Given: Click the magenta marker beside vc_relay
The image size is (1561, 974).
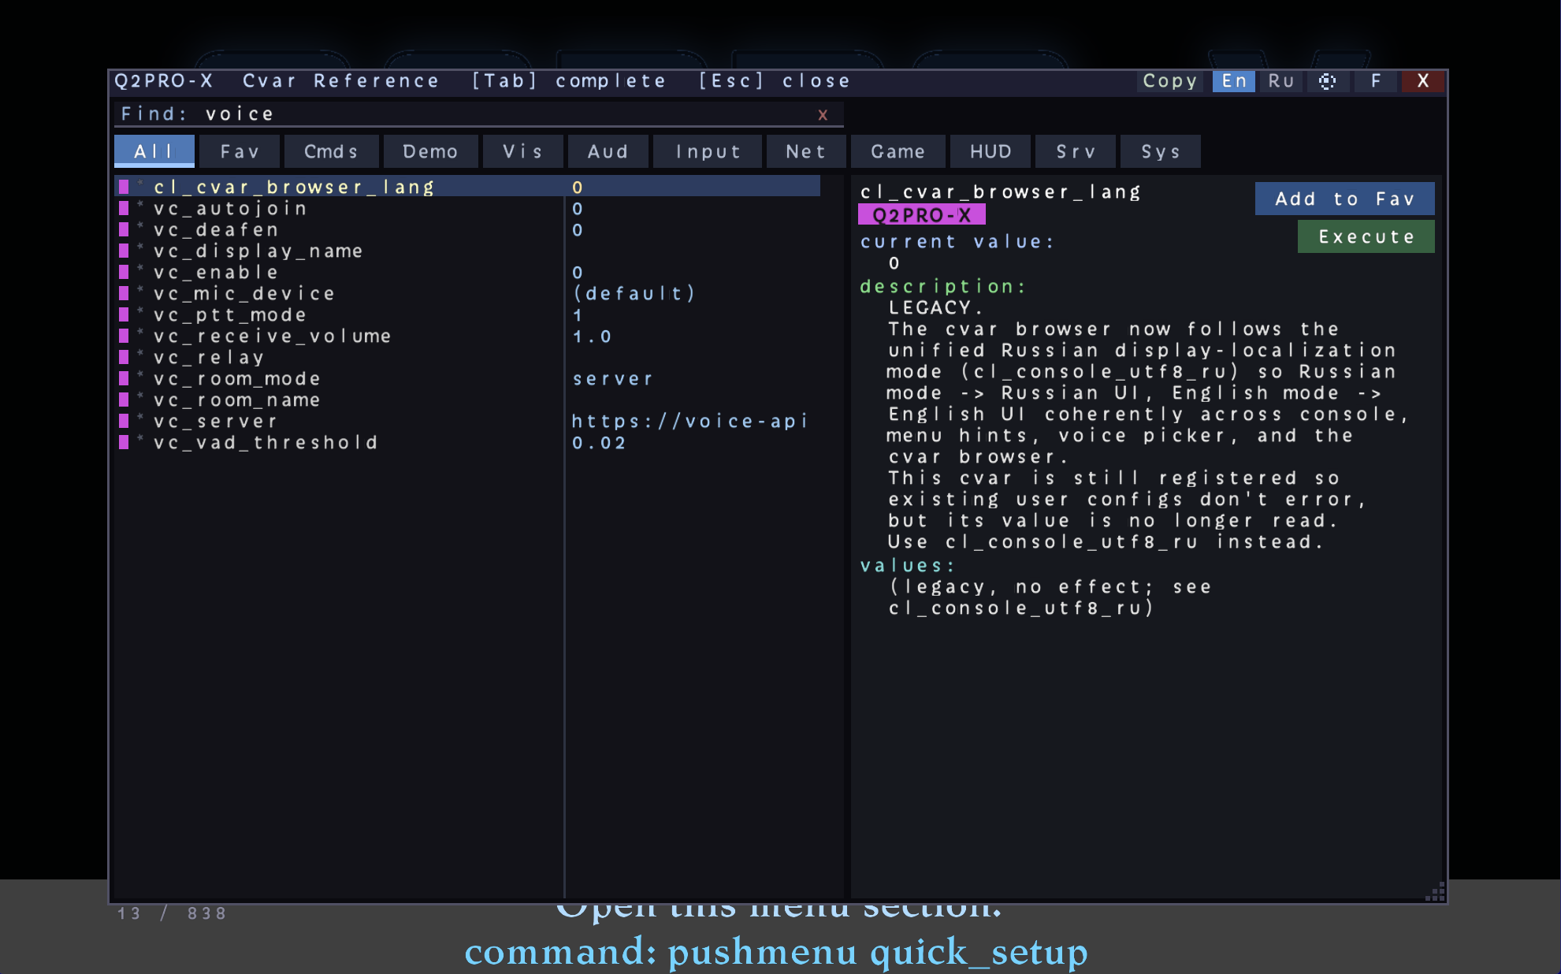Looking at the screenshot, I should (124, 357).
